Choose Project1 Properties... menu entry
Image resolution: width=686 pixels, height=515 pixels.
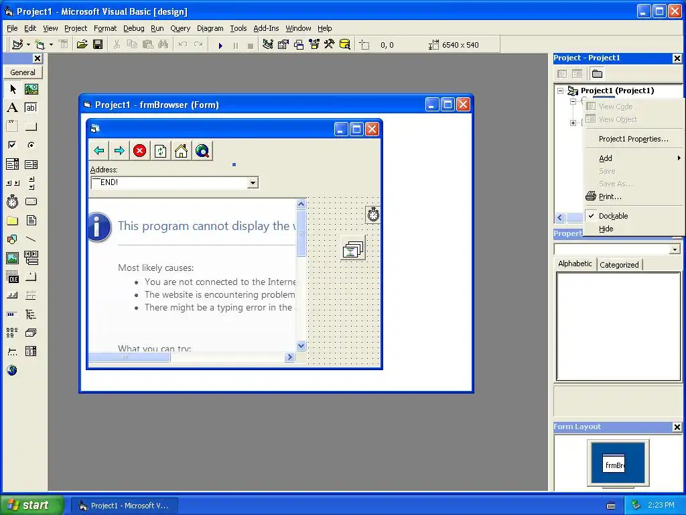634,139
